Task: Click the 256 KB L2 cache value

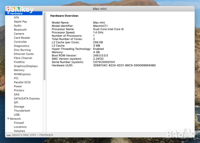Action: 98,42
